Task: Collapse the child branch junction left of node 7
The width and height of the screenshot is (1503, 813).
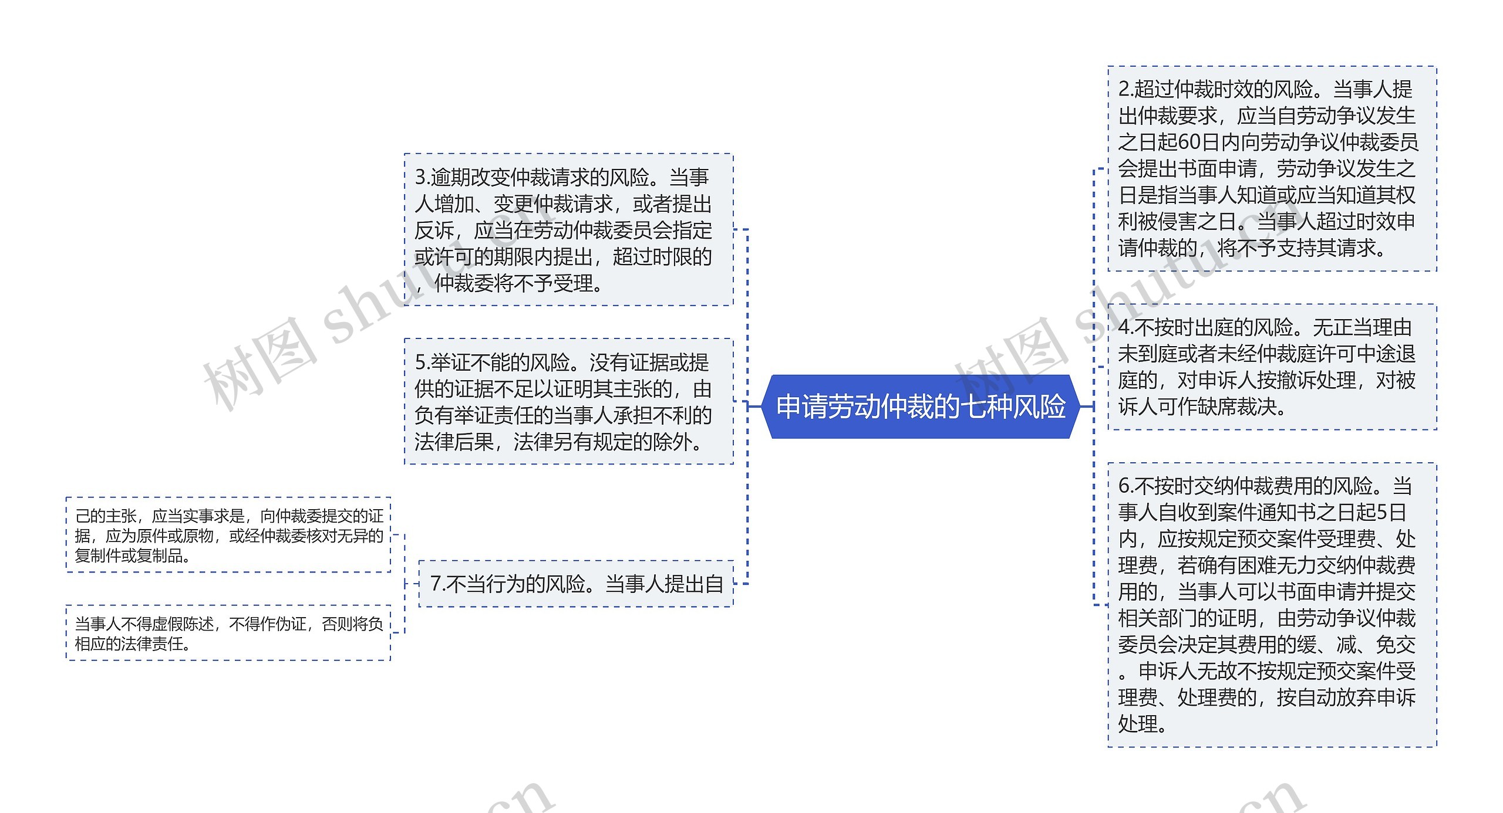Action: 409,584
